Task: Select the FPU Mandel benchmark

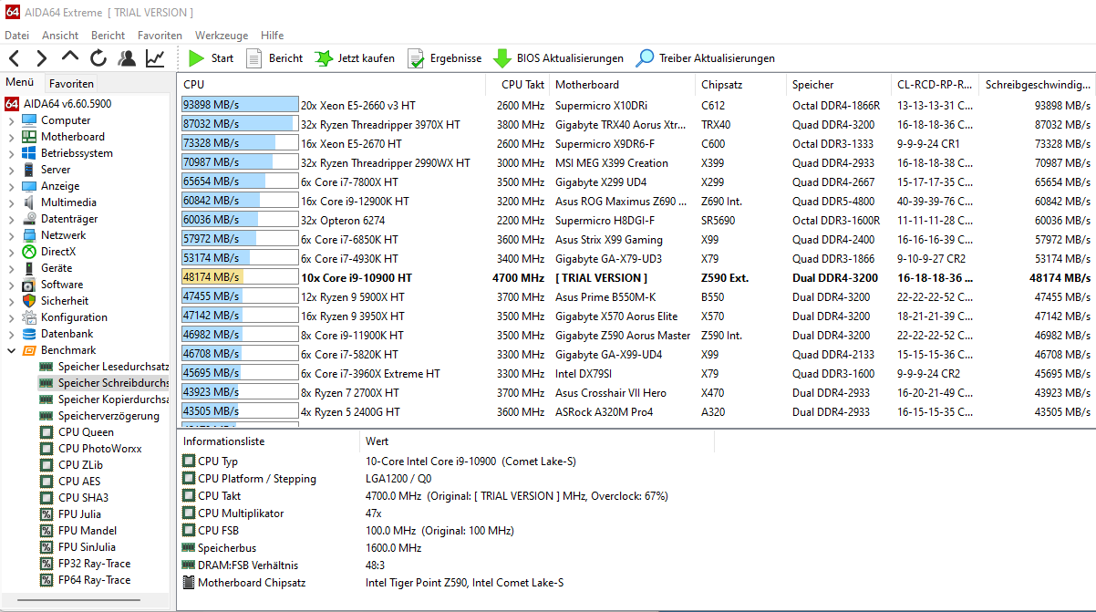Action: [78, 531]
